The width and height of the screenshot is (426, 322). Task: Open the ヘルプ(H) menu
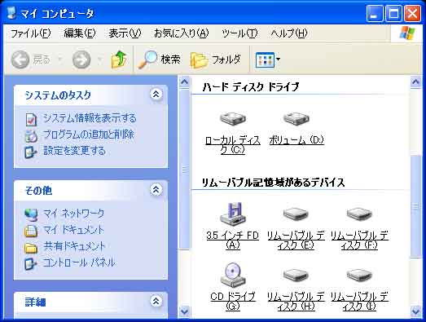[x=289, y=33]
